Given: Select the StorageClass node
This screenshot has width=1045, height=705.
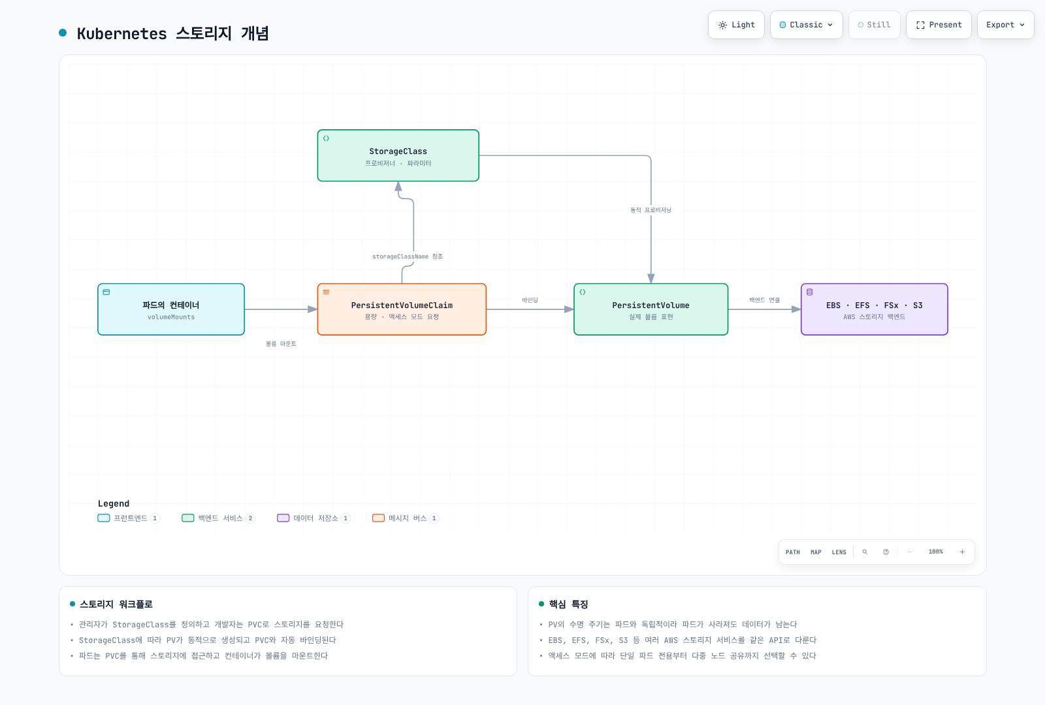Looking at the screenshot, I should point(398,155).
